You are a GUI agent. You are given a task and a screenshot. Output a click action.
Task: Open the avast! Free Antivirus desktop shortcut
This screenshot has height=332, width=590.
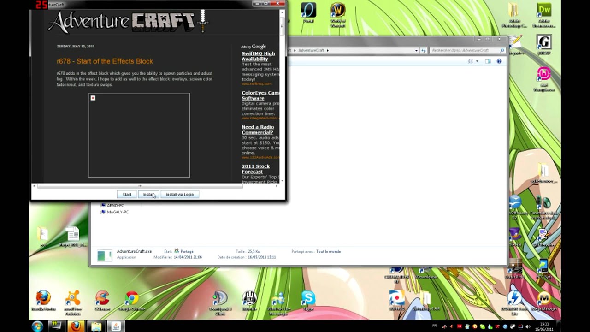[73, 303]
